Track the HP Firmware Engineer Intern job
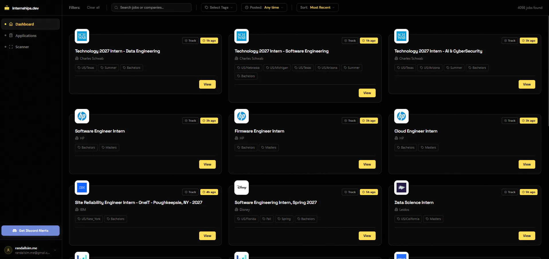 click(x=350, y=121)
